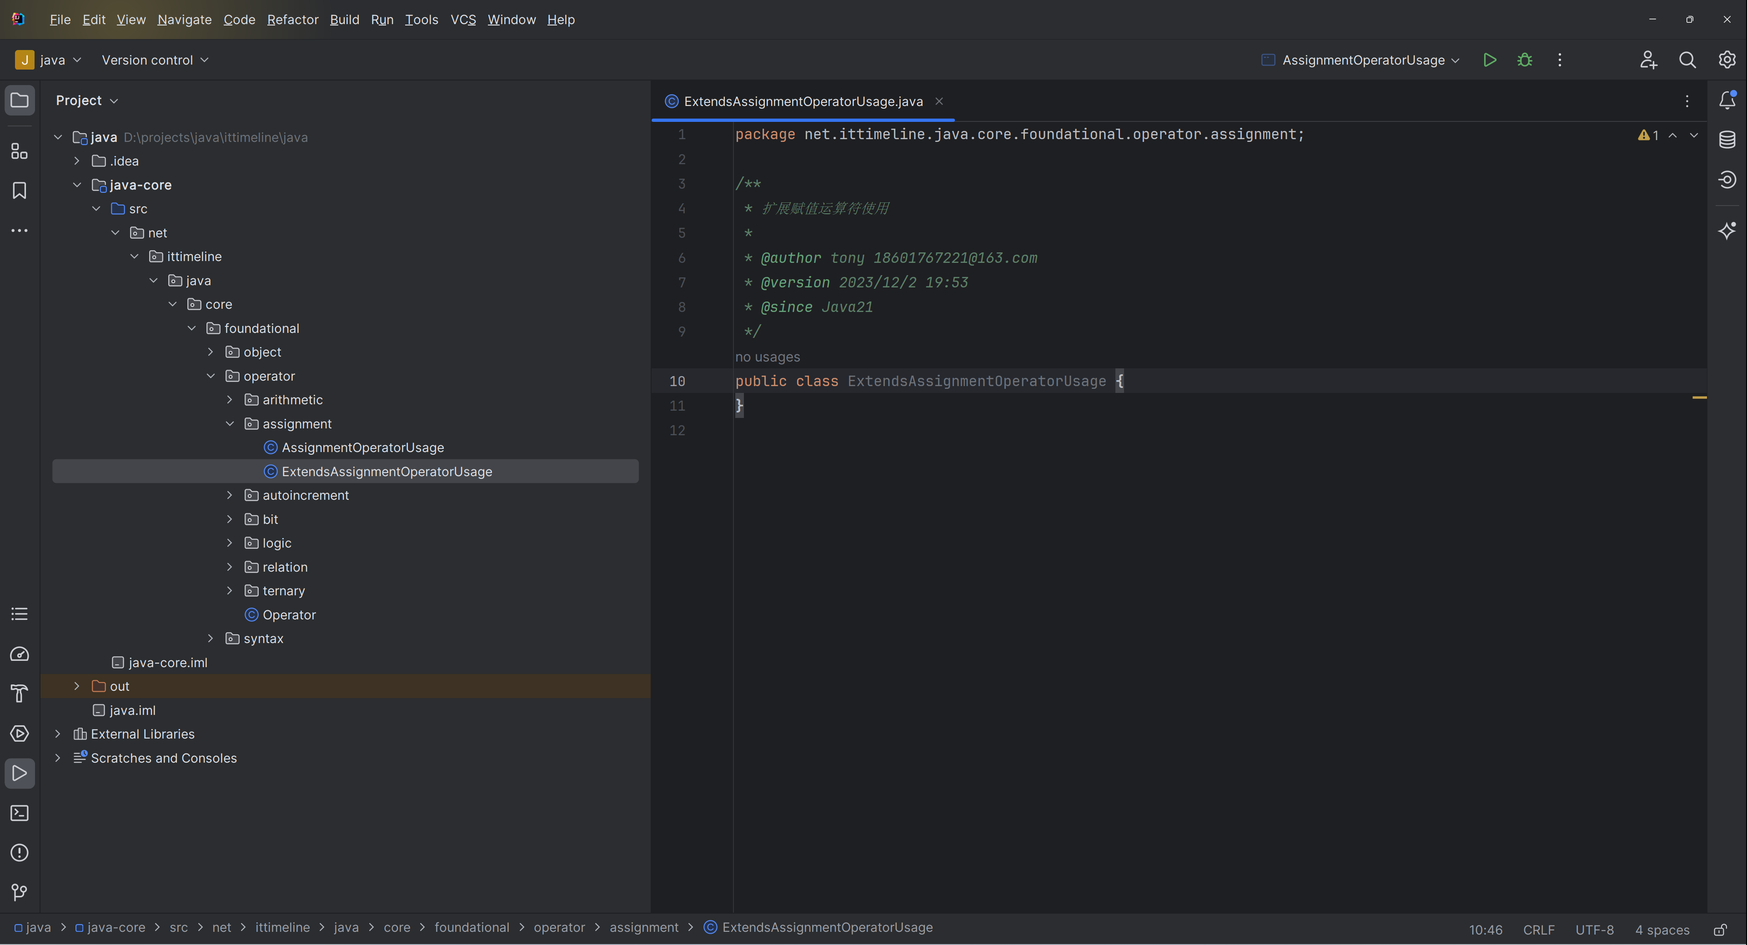Close the ExtendsAssignmentOperatorUsage.java tab
The width and height of the screenshot is (1747, 945).
point(939,101)
